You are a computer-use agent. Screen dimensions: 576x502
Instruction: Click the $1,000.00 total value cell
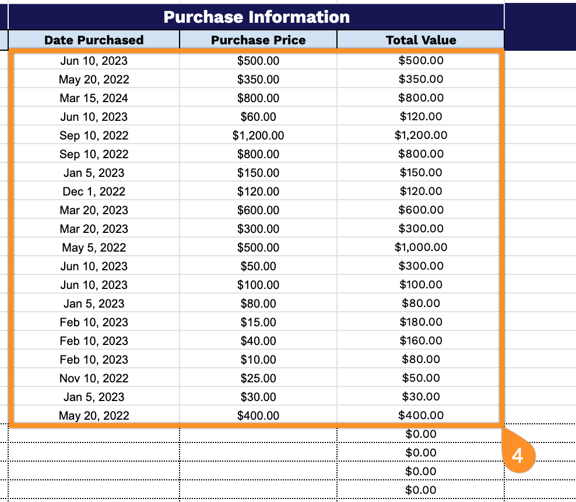[421, 247]
